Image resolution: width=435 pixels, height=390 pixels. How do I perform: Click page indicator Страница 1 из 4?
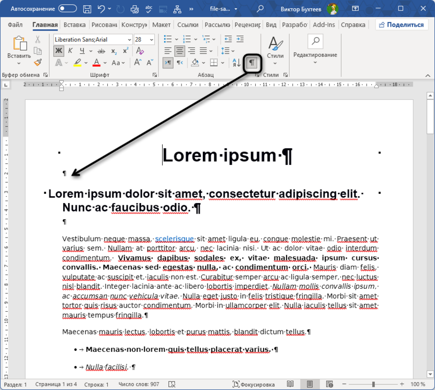click(x=56, y=384)
